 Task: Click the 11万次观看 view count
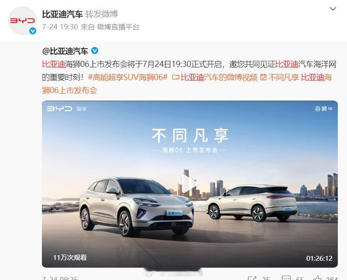(70, 258)
